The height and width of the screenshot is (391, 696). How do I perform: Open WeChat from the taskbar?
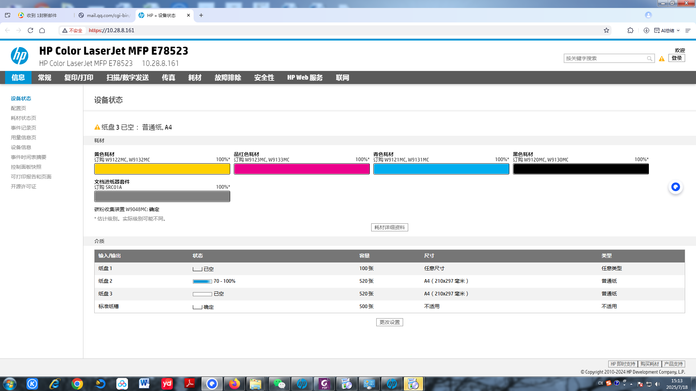[279, 384]
